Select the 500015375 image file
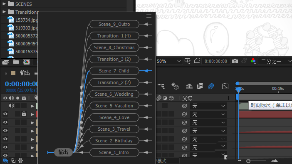The image size is (292, 164). click(22, 52)
